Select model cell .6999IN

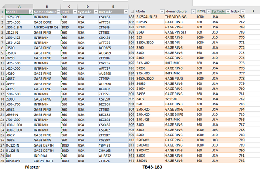(x=19, y=115)
